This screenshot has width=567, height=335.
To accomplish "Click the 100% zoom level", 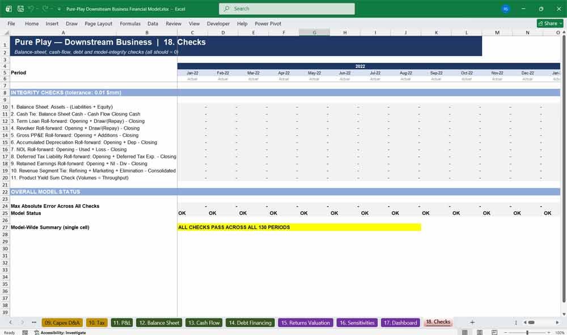I will click(560, 333).
